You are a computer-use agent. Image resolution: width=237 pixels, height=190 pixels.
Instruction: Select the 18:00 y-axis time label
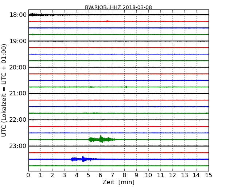click(18, 15)
